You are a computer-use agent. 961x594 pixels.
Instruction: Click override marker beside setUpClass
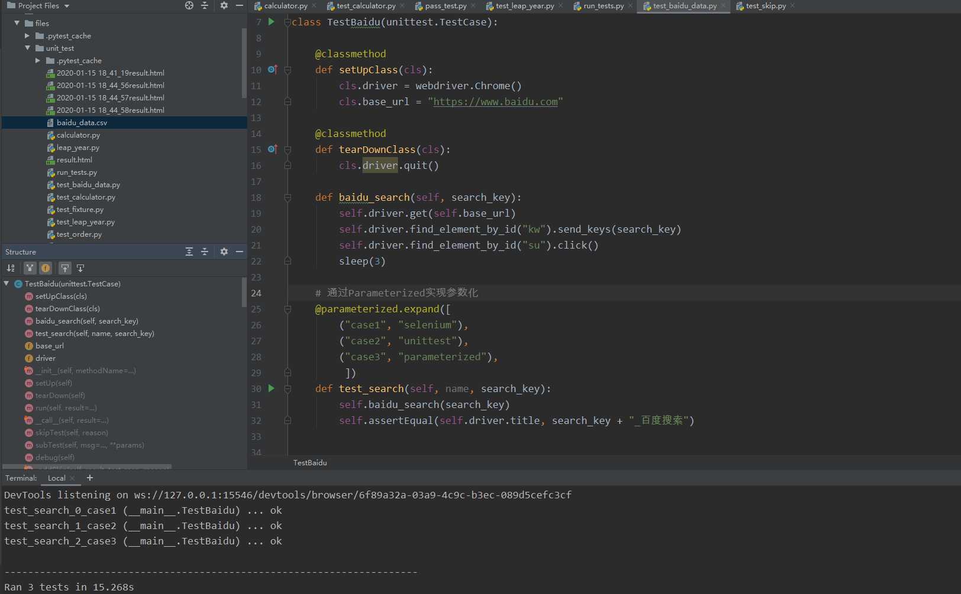[273, 70]
